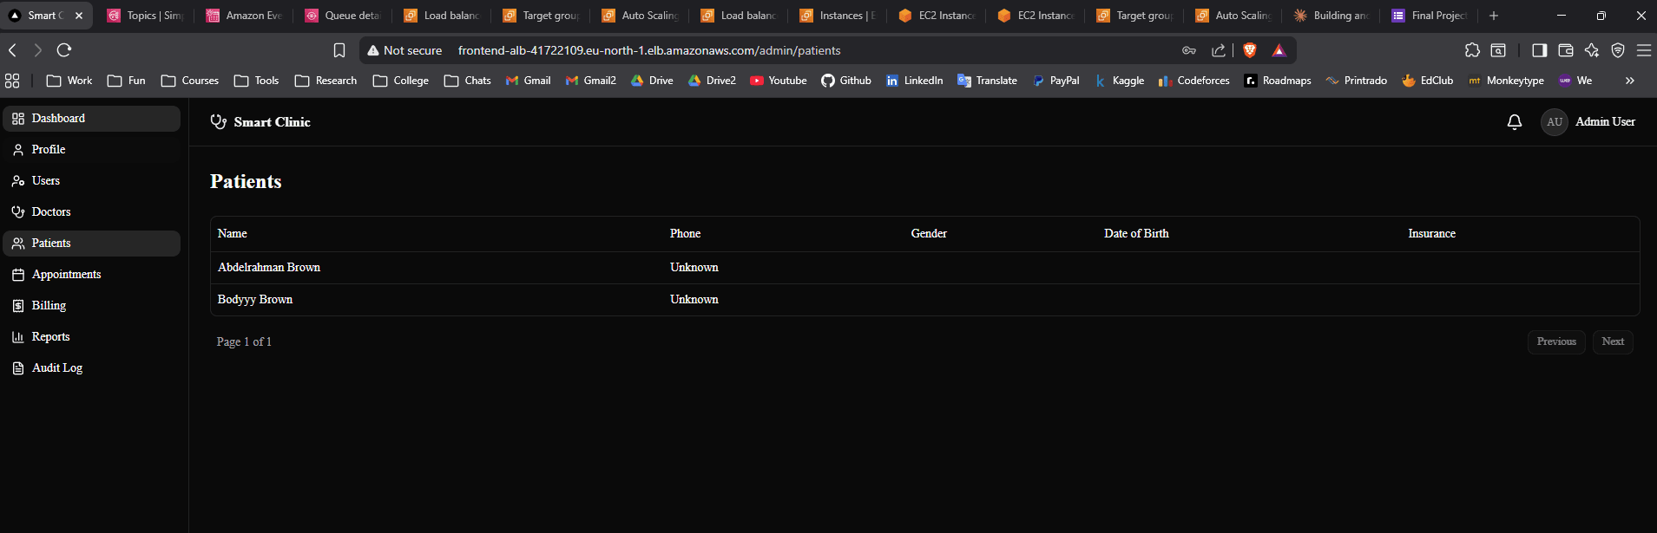
Task: Click the notifications bell icon
Action: point(1515,122)
